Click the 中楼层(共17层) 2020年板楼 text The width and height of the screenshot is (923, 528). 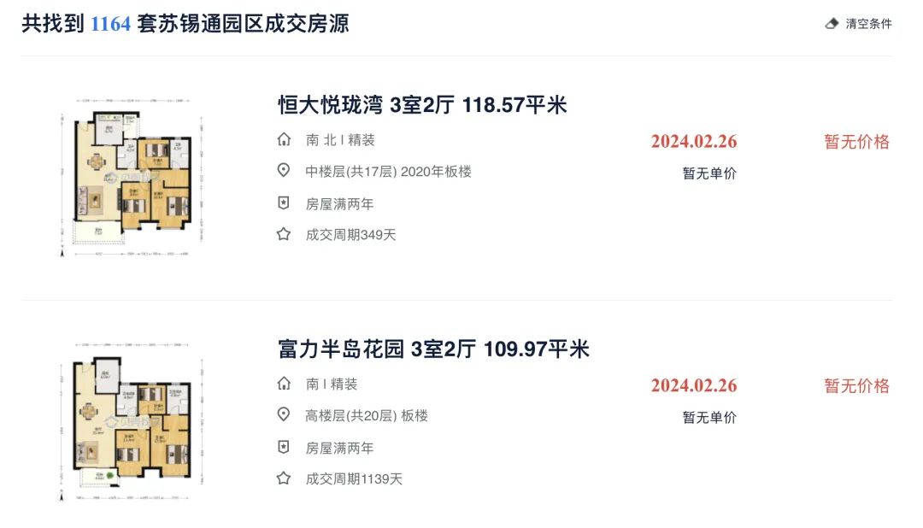pos(388,171)
